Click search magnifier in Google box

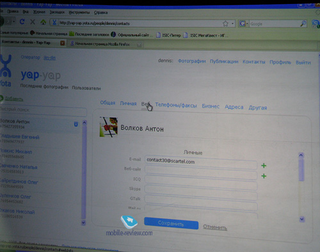point(303,24)
